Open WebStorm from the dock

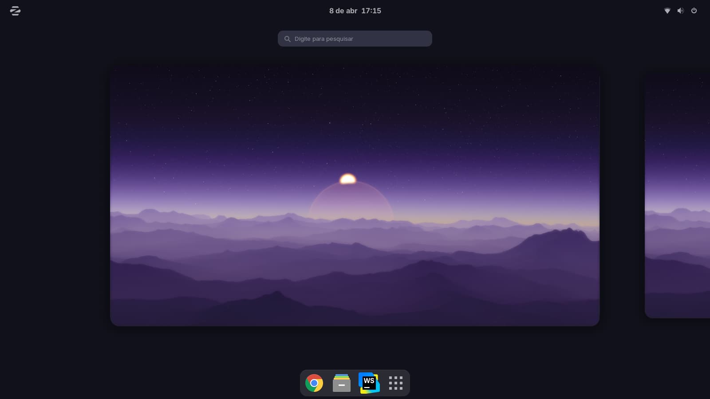369,383
